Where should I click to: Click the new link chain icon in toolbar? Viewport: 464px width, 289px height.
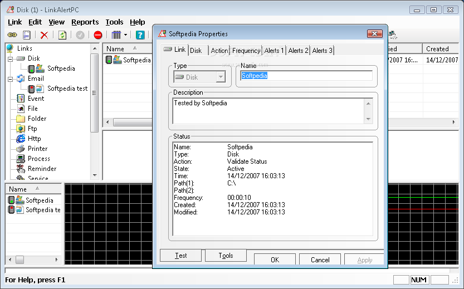click(x=12, y=35)
